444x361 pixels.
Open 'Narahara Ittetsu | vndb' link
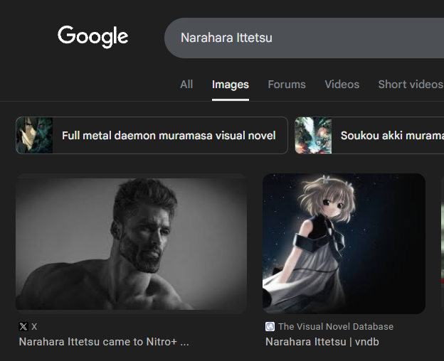(x=322, y=342)
